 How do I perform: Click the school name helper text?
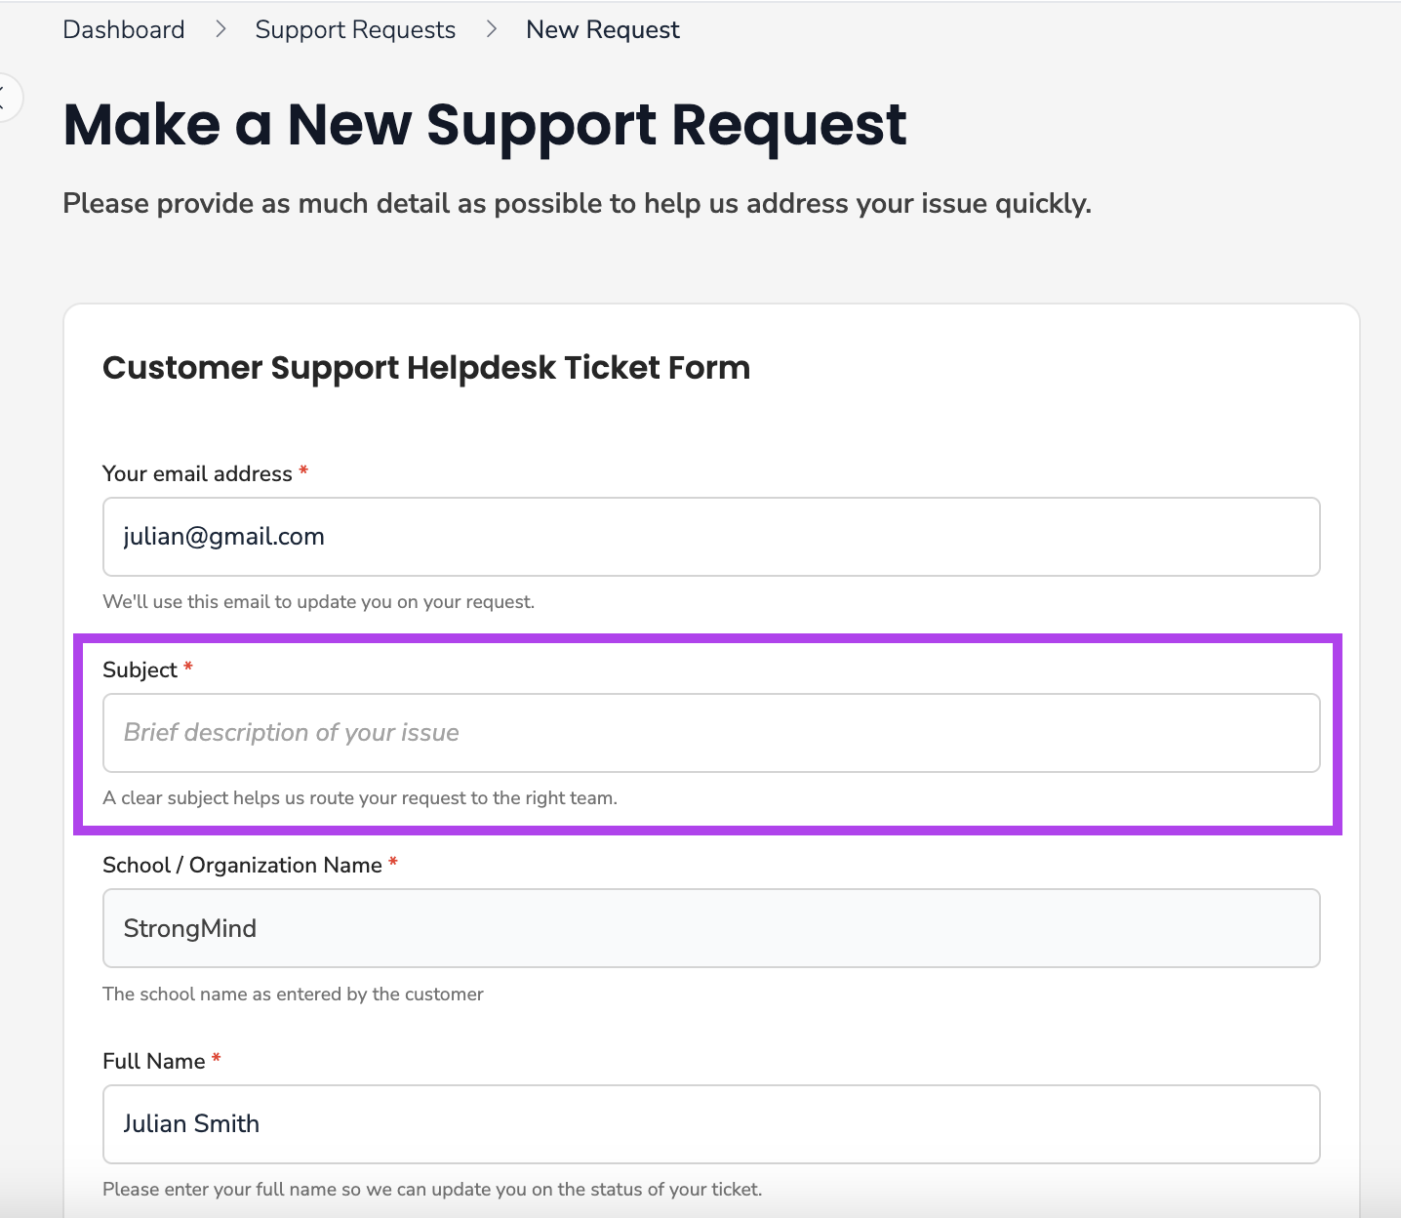tap(293, 995)
